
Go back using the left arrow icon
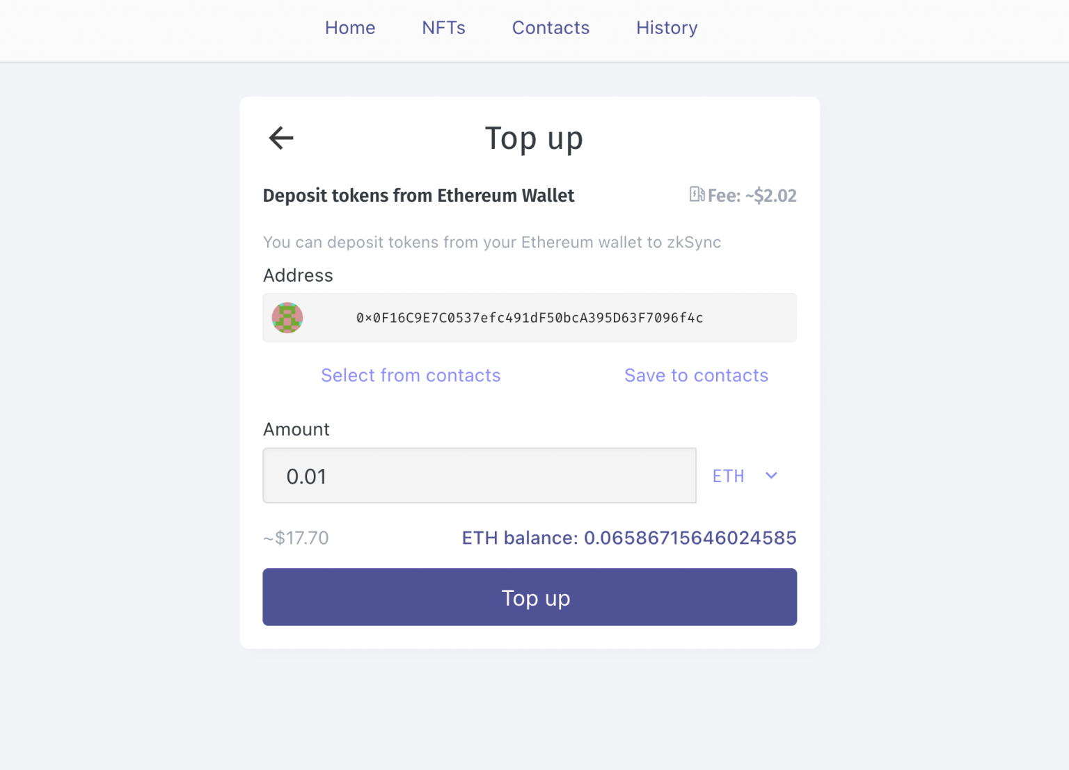point(281,138)
